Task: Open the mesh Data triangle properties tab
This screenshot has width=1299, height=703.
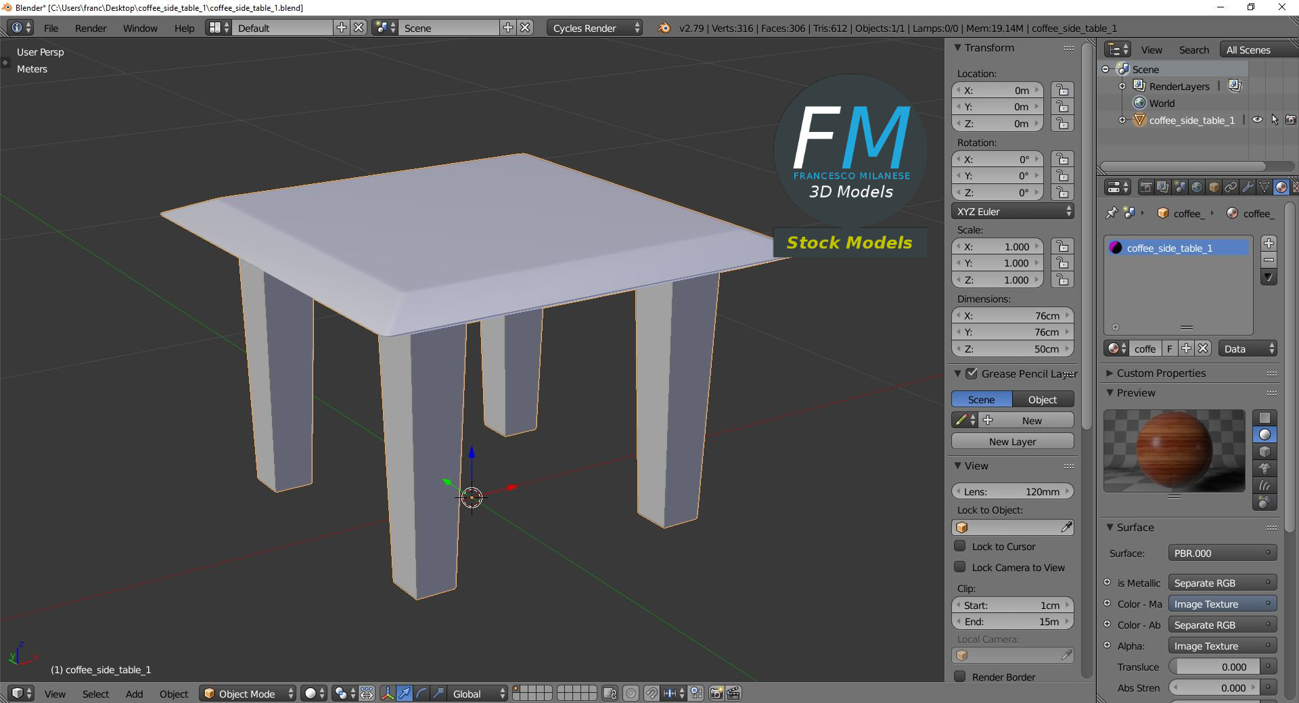Action: coord(1264,187)
